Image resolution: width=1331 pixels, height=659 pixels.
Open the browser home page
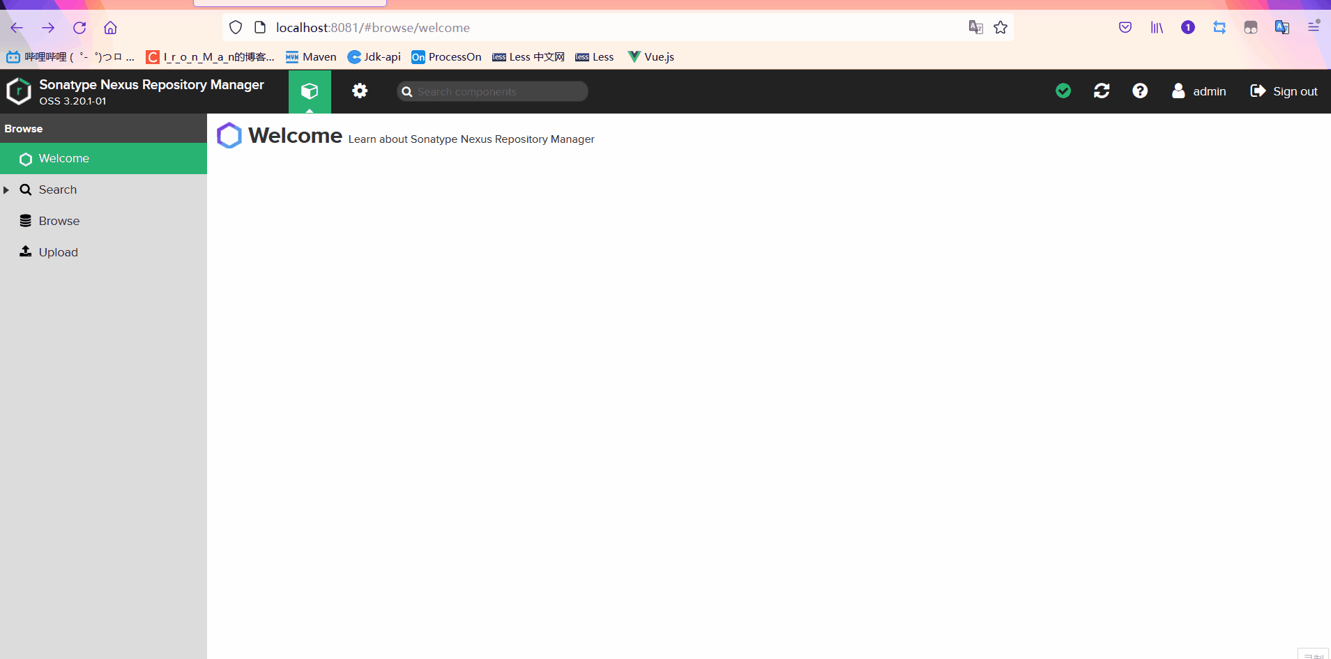coord(110,28)
